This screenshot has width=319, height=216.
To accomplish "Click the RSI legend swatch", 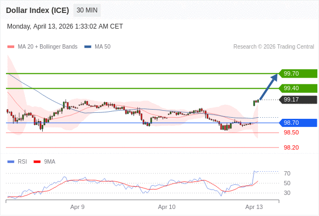I will pyautogui.click(x=11, y=162).
